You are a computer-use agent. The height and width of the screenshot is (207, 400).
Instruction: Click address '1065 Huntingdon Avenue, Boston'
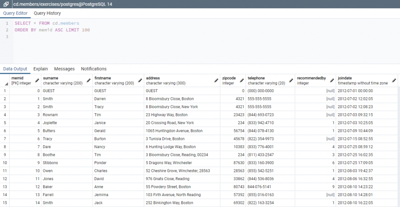(x=182, y=131)
